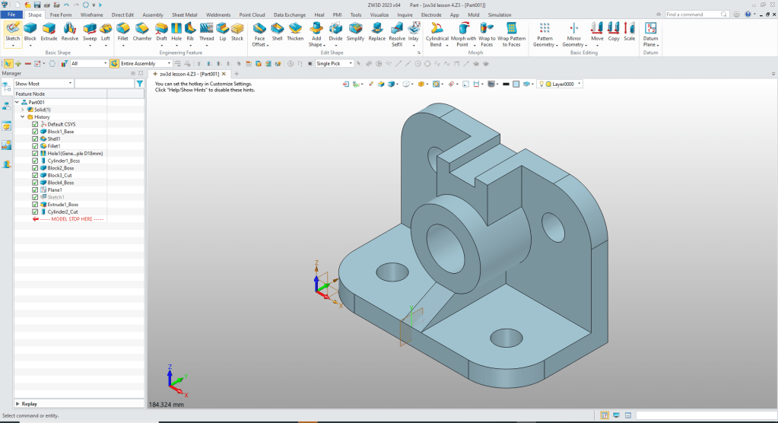
Task: Open the File menu
Action: click(x=11, y=14)
